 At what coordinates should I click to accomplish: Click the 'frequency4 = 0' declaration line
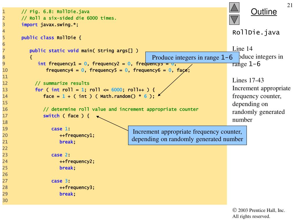[118, 70]
